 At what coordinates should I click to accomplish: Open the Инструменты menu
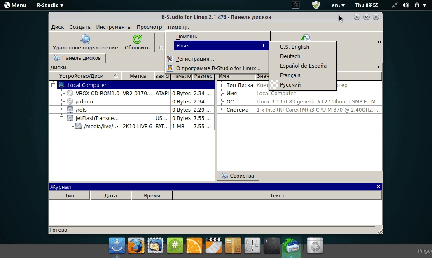tap(114, 27)
